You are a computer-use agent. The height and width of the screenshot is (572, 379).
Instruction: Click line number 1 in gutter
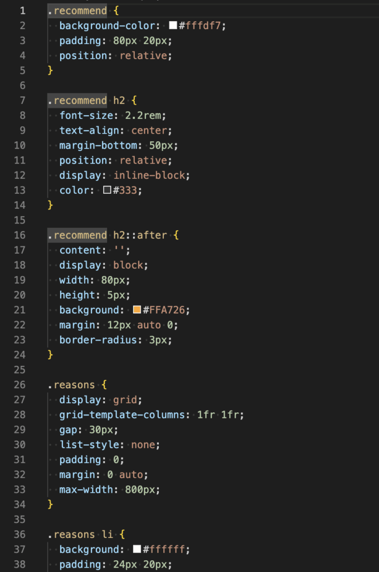[x=22, y=11]
